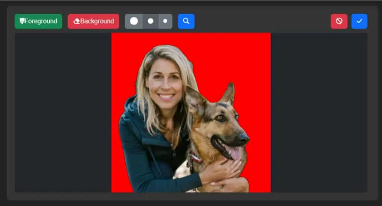Select the green Foreground marking tool
This screenshot has width=382, height=206.
pos(38,21)
